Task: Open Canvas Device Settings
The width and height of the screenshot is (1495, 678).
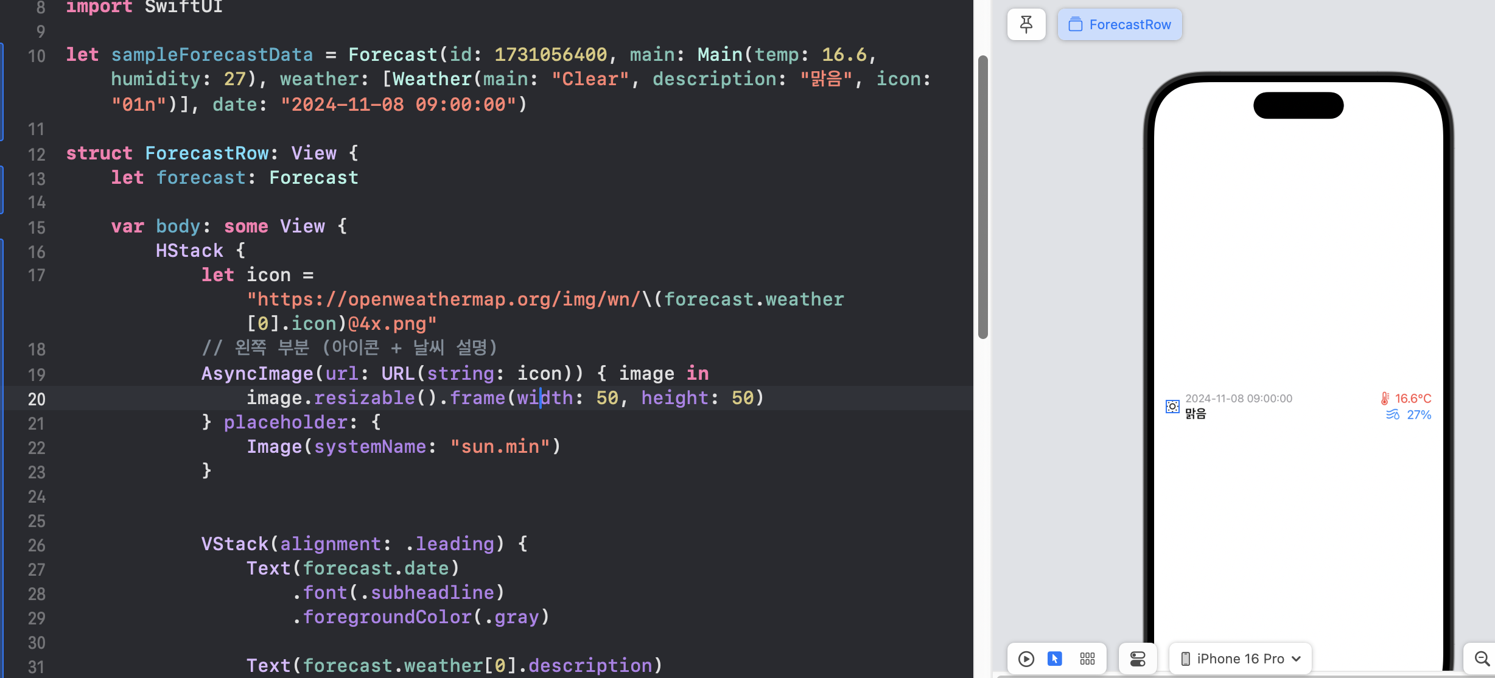Action: coord(1138,659)
